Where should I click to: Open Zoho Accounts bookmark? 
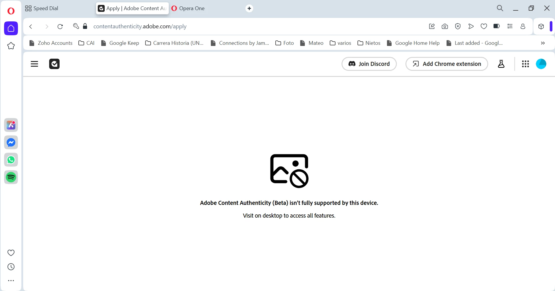pos(51,43)
